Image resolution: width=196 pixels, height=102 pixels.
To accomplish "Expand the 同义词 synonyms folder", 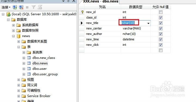I will click(19, 85).
